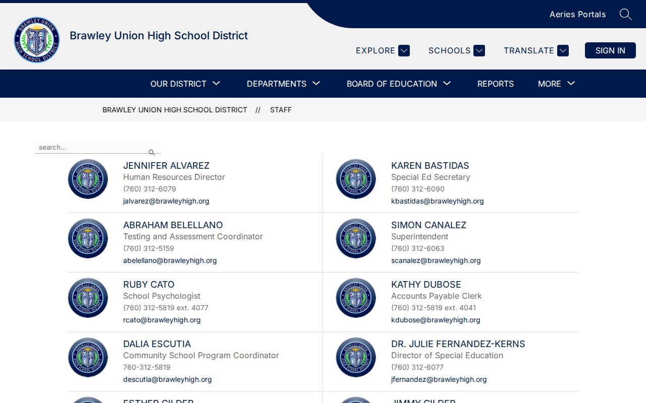Open Simon Canalez's name link
This screenshot has height=403, width=646.
(x=428, y=225)
